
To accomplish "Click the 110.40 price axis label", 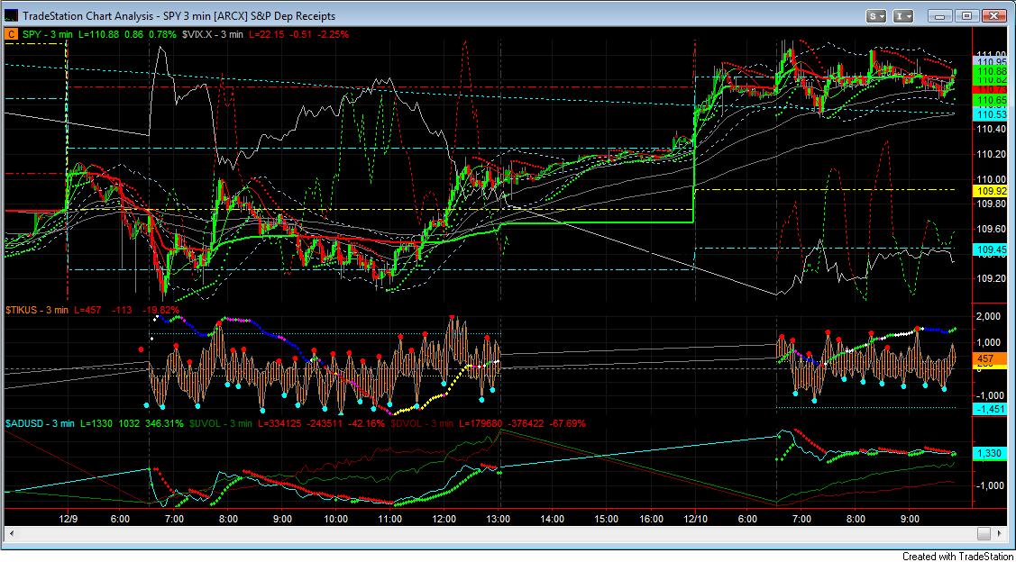I will [990, 130].
